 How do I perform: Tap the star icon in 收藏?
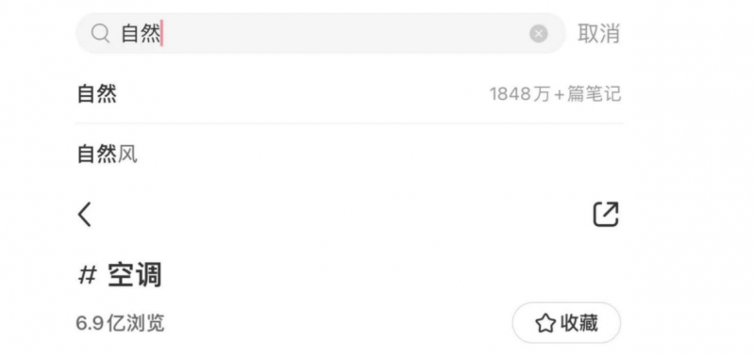545,323
